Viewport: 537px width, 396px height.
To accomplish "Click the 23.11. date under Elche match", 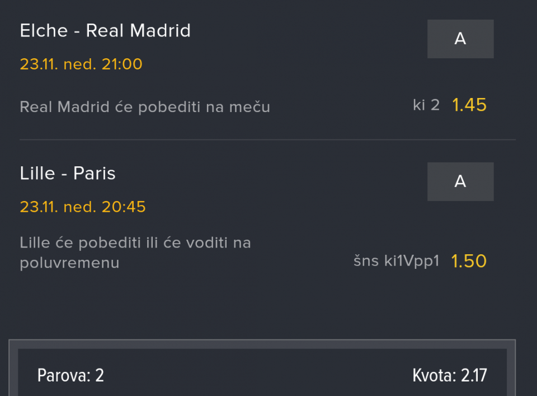I will 39,64.
